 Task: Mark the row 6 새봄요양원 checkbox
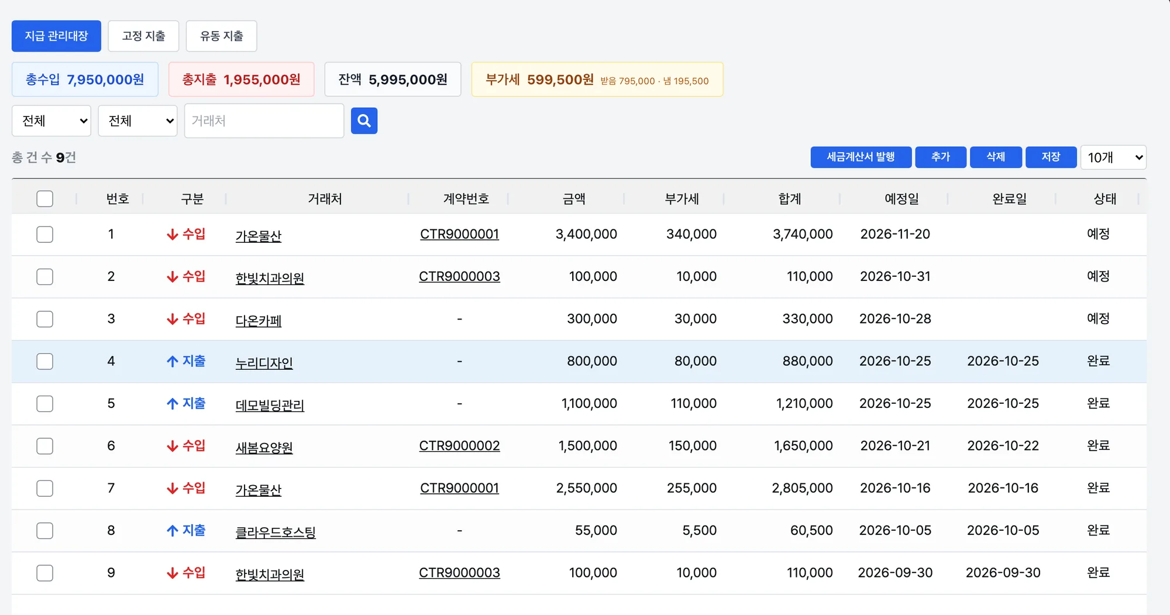44,446
